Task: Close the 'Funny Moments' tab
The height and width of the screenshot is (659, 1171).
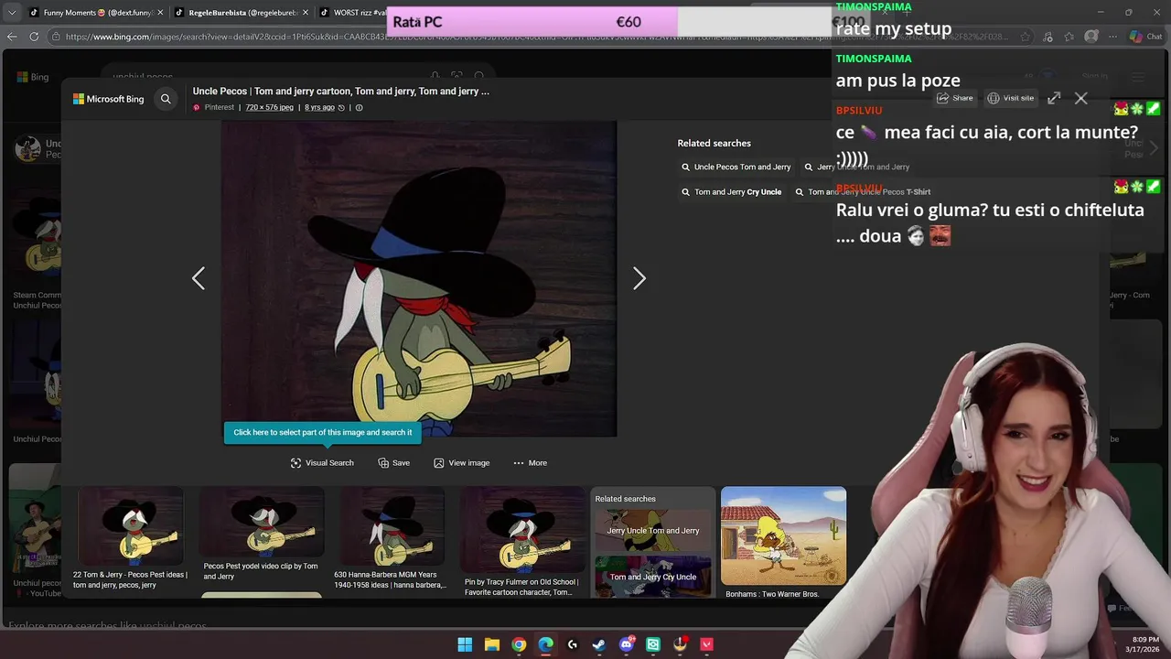Action: coord(161,13)
